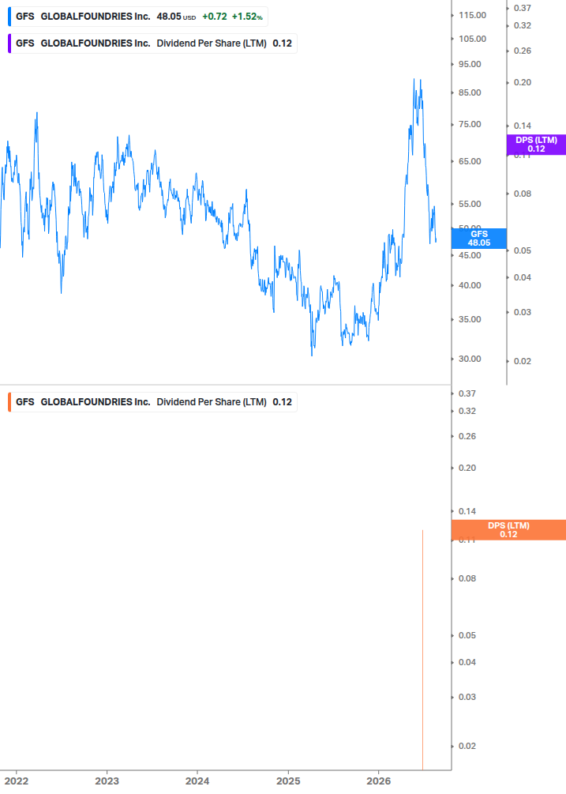This screenshot has height=794, width=566.
Task: Click the 75.00 price axis label
Action: (x=470, y=125)
